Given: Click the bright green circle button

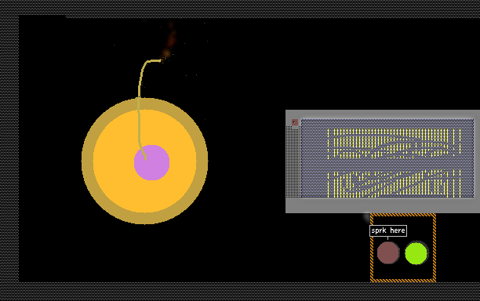Looking at the screenshot, I should (416, 253).
